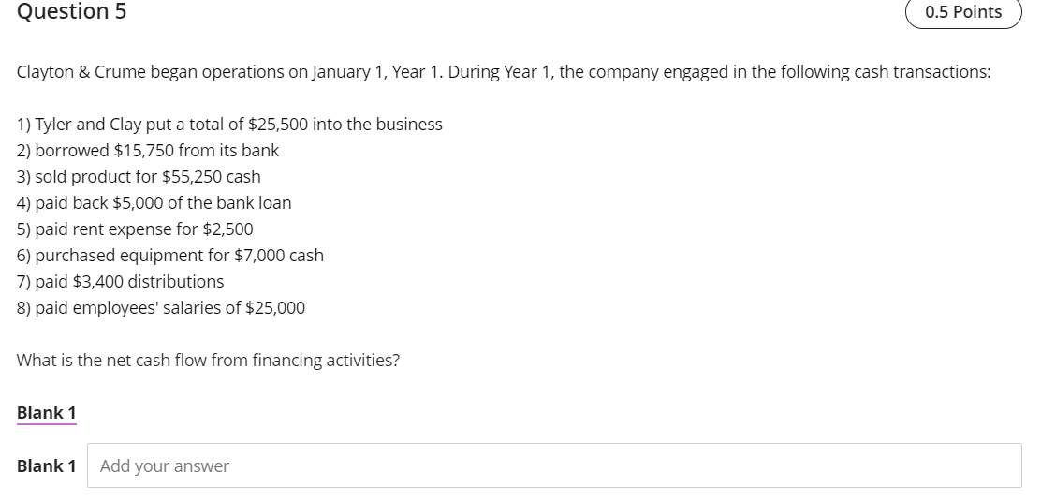Click the 'purchased equipment for $7,000 cash' line
The width and height of the screenshot is (1041, 502).
click(170, 255)
